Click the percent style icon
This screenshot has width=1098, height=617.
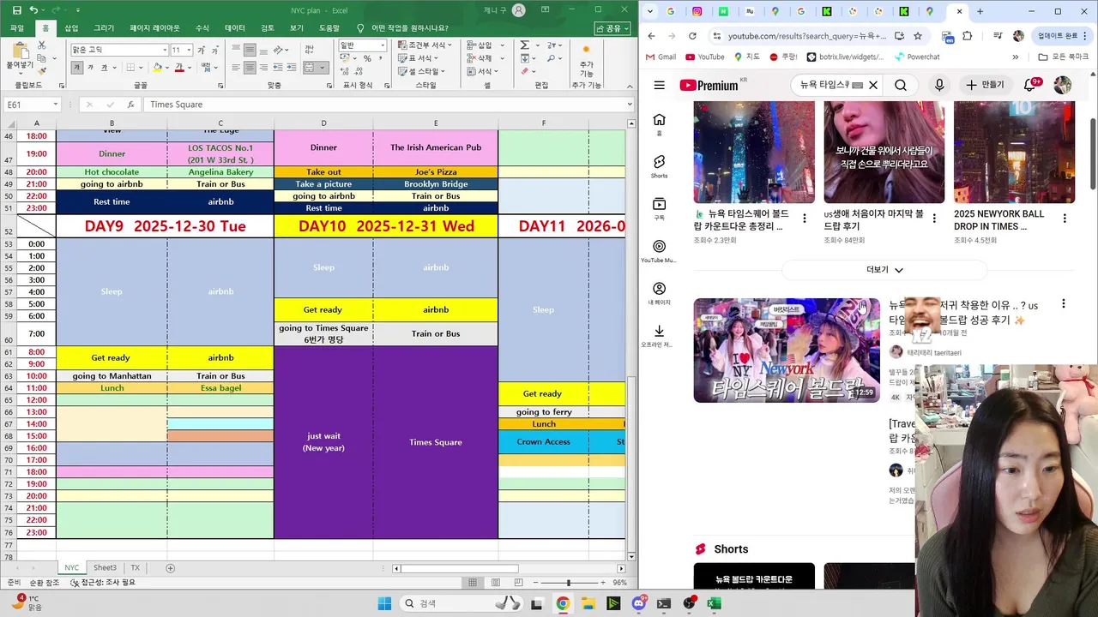pyautogui.click(x=366, y=58)
